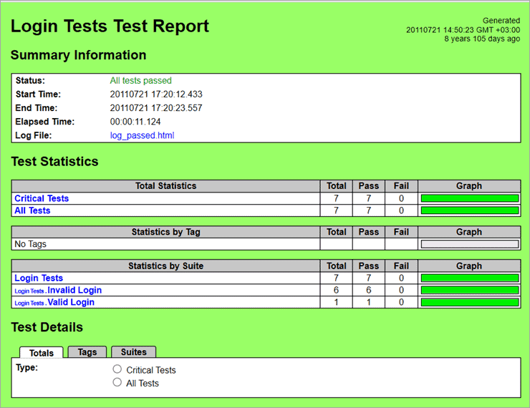Click the Critical Tests row graph bar
This screenshot has width=530, height=408.
pyautogui.click(x=470, y=198)
